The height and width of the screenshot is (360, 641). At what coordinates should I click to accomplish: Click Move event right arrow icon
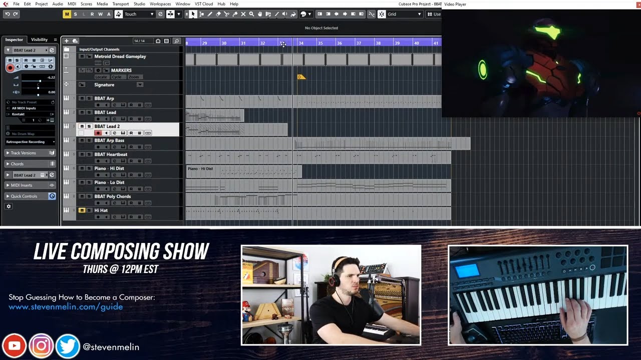(345, 14)
